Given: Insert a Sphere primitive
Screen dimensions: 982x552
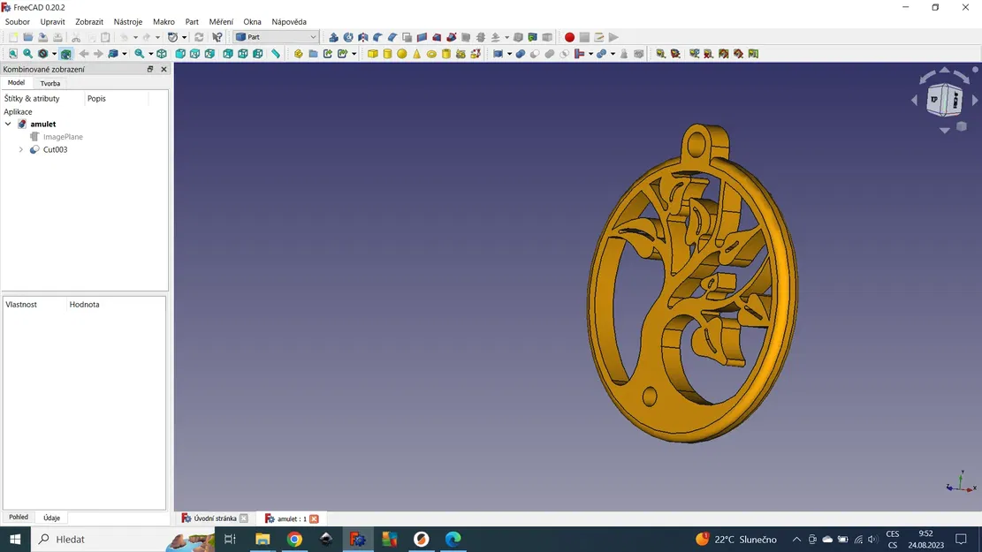Looking at the screenshot, I should coord(402,54).
